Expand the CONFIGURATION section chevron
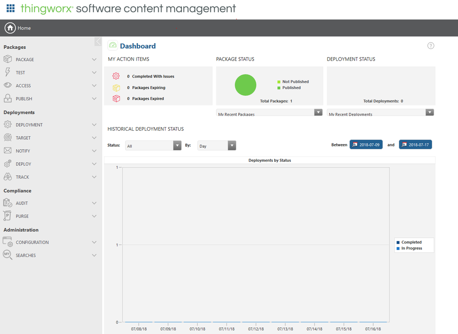 [94, 242]
